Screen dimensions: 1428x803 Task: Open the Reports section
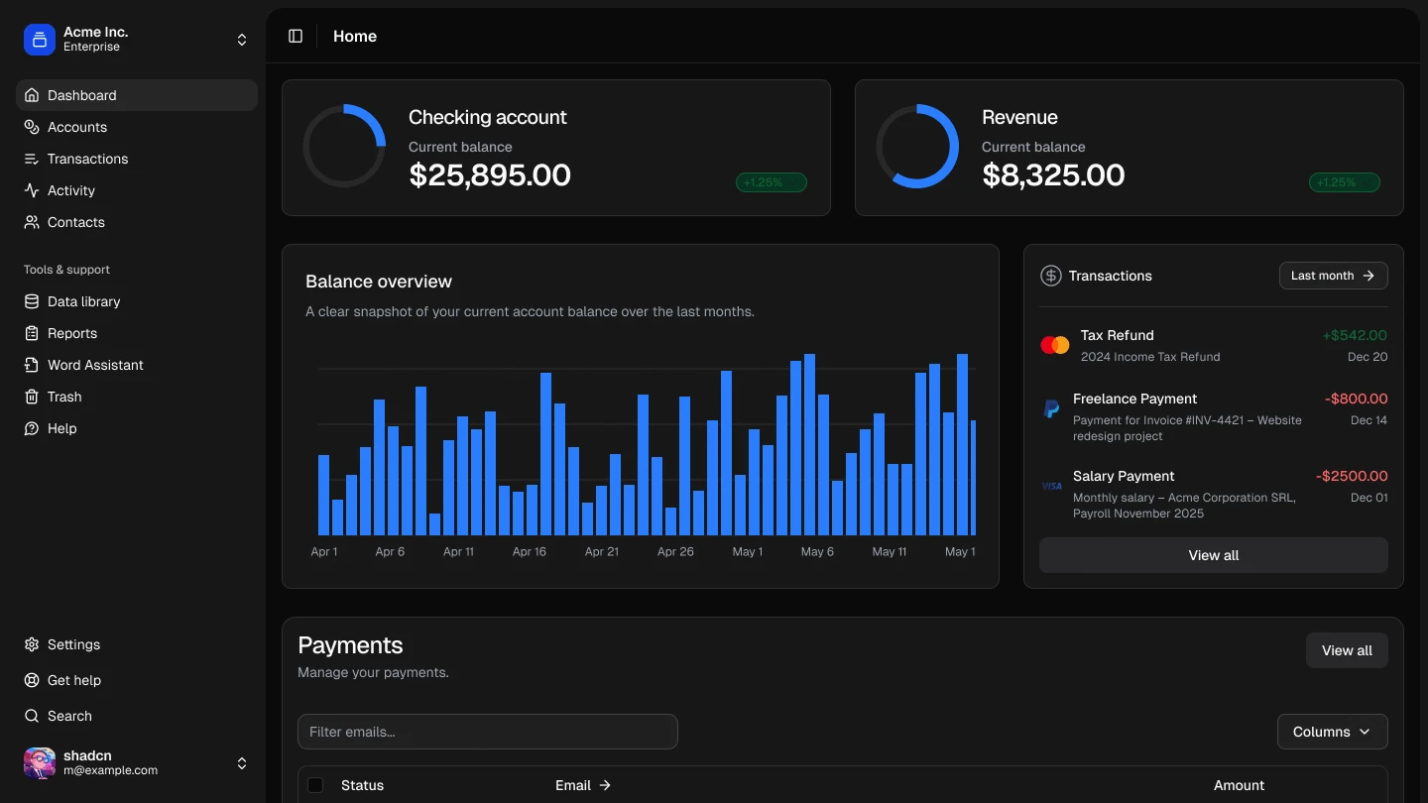[x=70, y=333]
